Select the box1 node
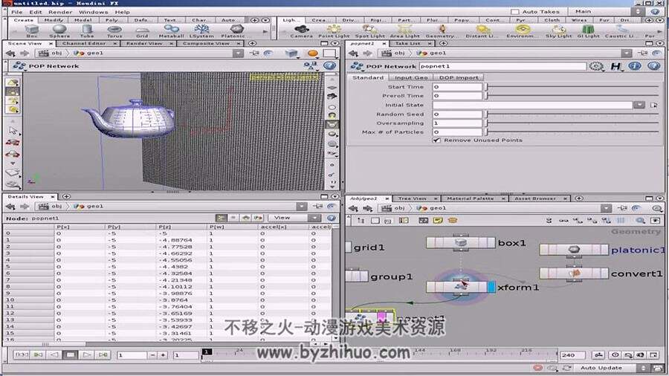Image resolution: width=669 pixels, height=376 pixels. [461, 243]
